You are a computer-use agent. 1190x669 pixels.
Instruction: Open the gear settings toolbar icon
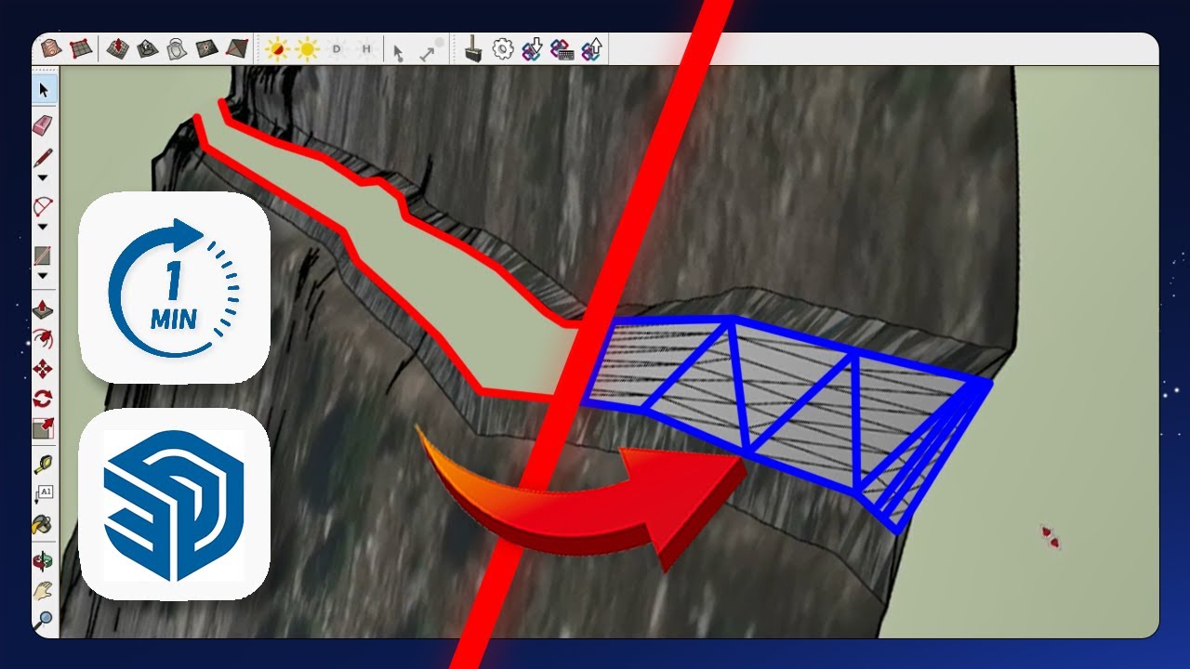503,48
